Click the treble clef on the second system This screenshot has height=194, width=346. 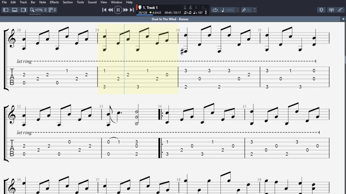12,115
